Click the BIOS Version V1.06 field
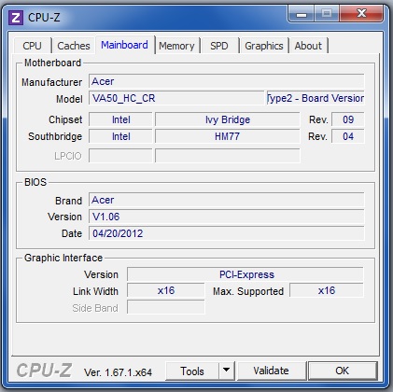 [226, 217]
